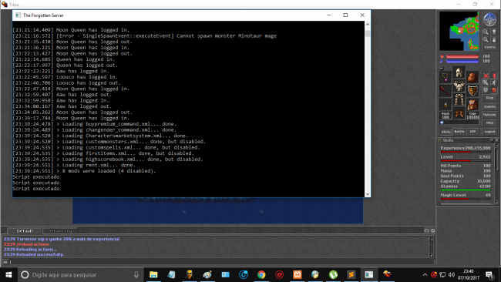This screenshot has height=282, width=501.
Task: Open the Help button
Action: coord(489,123)
